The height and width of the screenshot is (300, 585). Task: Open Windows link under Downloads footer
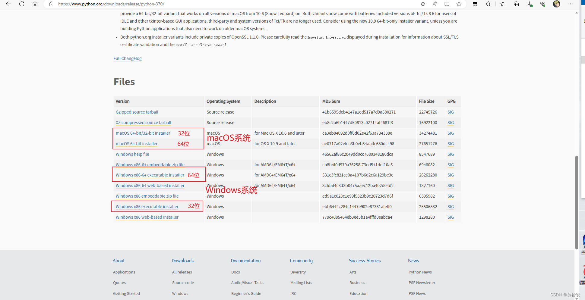(x=180, y=293)
